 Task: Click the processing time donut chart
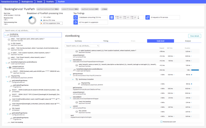click(32, 20)
